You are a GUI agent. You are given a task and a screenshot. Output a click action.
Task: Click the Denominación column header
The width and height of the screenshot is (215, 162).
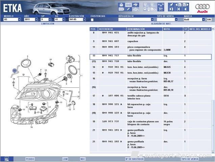coord(144,29)
